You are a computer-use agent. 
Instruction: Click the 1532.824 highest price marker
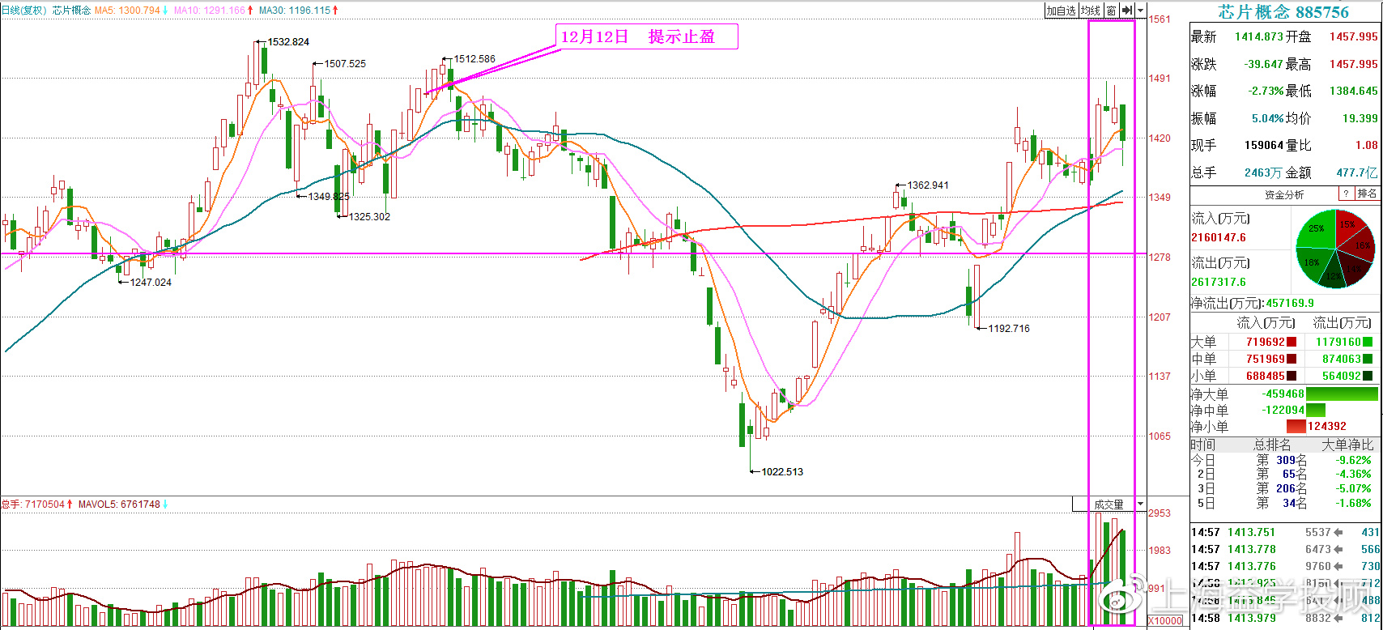288,41
